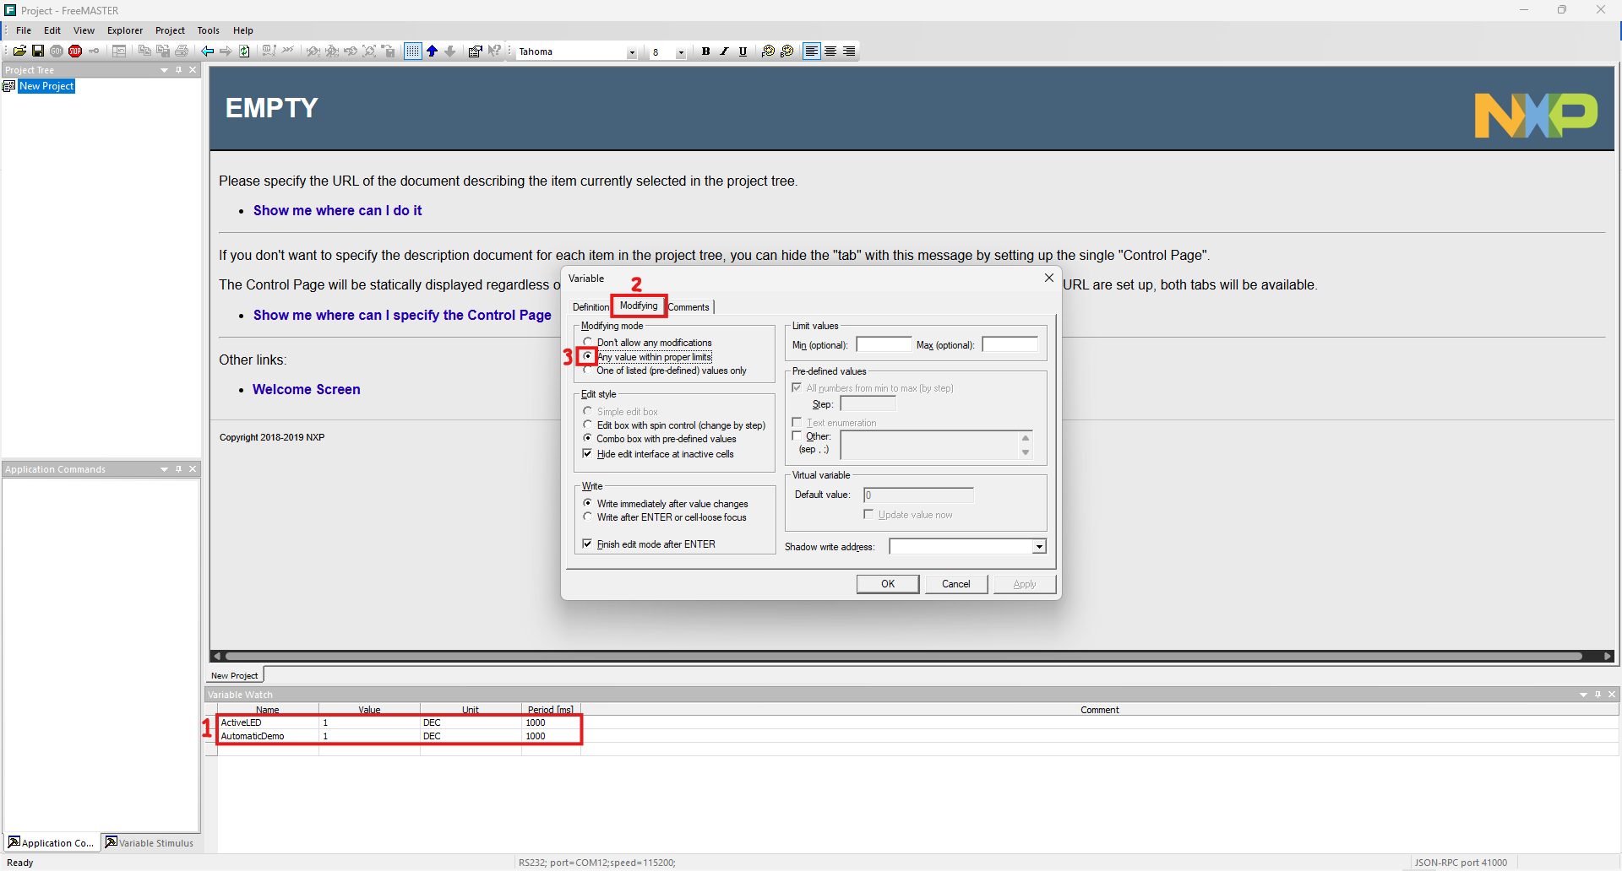Open 'Show me where can I do it' link

(337, 210)
